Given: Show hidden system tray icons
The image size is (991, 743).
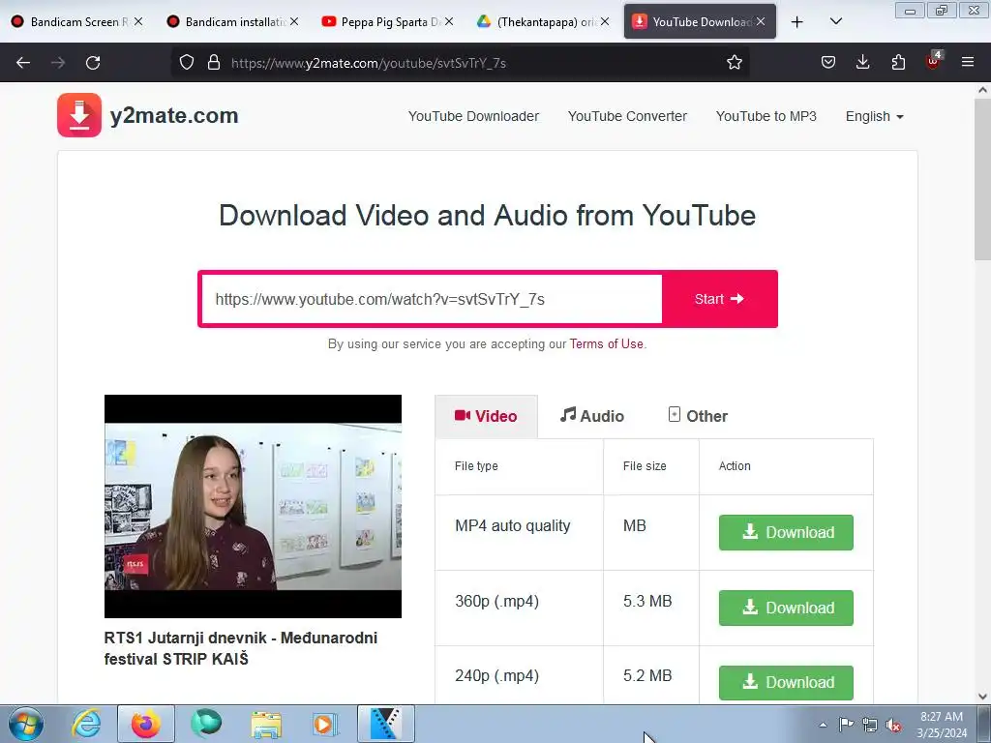Looking at the screenshot, I should [823, 725].
